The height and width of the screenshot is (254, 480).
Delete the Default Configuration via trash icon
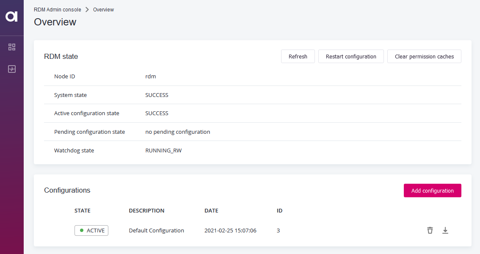tap(430, 230)
